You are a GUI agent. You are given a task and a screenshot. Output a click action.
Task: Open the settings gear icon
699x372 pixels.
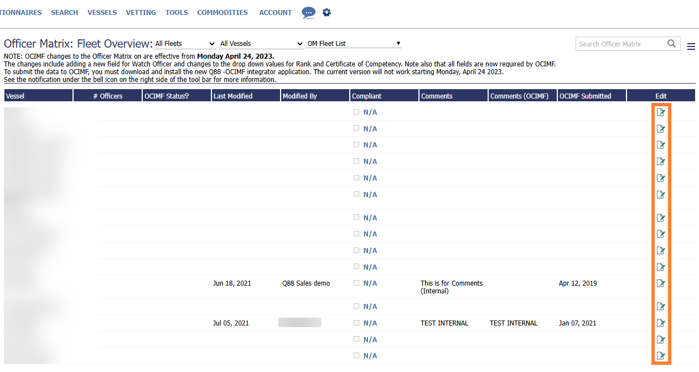pyautogui.click(x=327, y=12)
